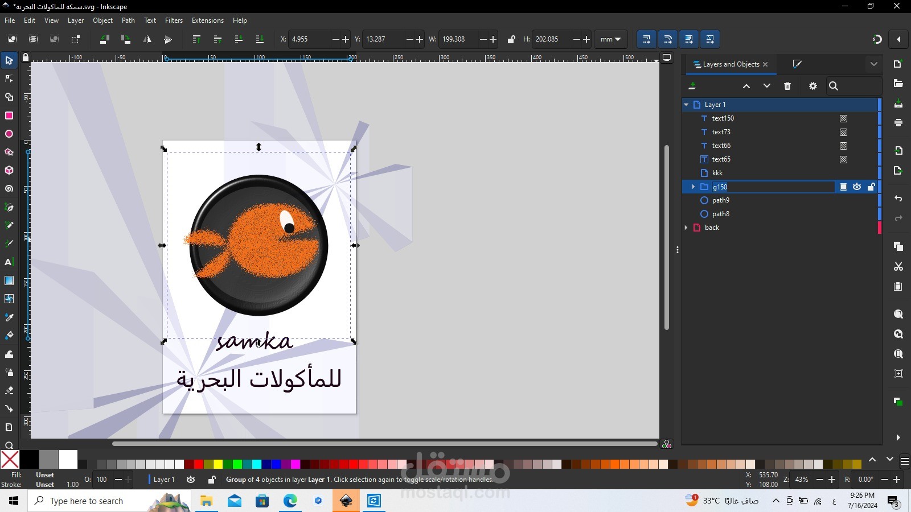Select the Ellipse tool
Screen dimensions: 911x512
pyautogui.click(x=9, y=134)
